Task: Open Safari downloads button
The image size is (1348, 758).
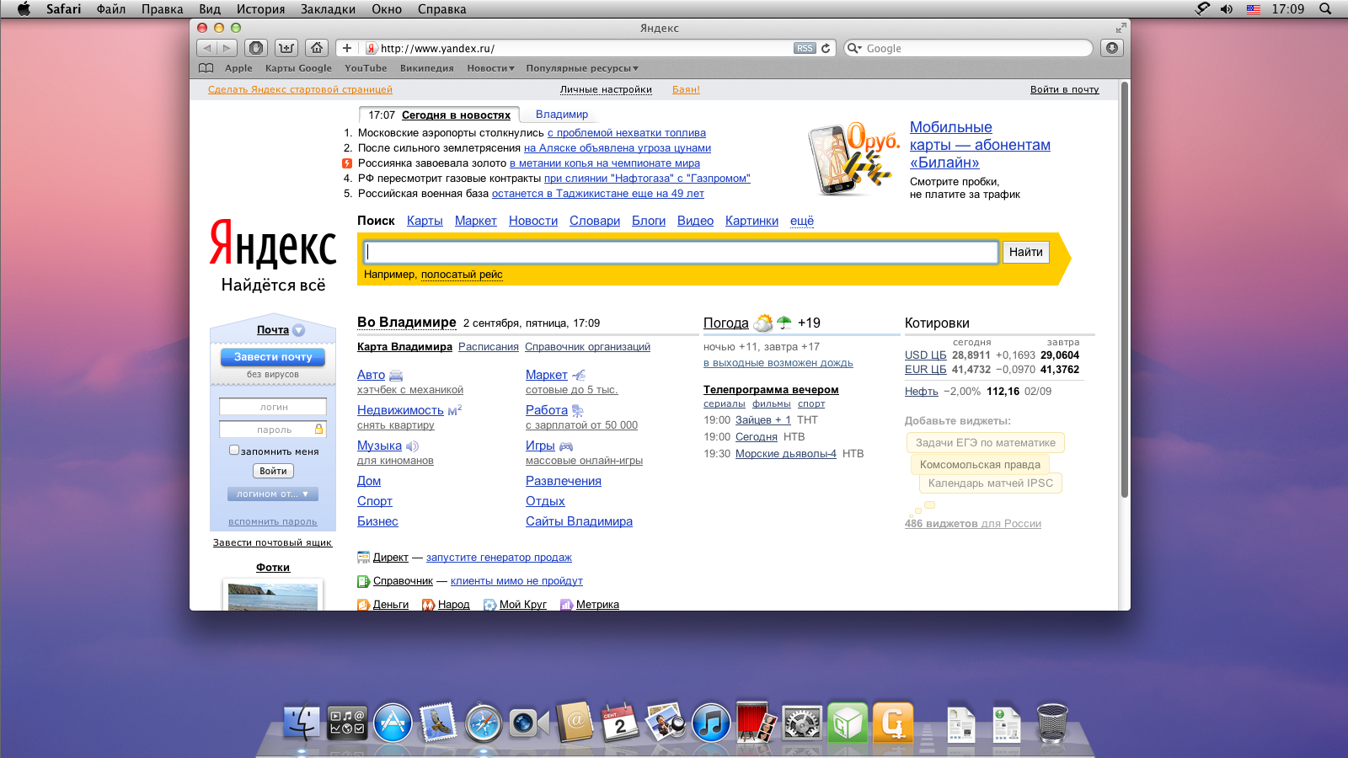Action: (x=1112, y=48)
